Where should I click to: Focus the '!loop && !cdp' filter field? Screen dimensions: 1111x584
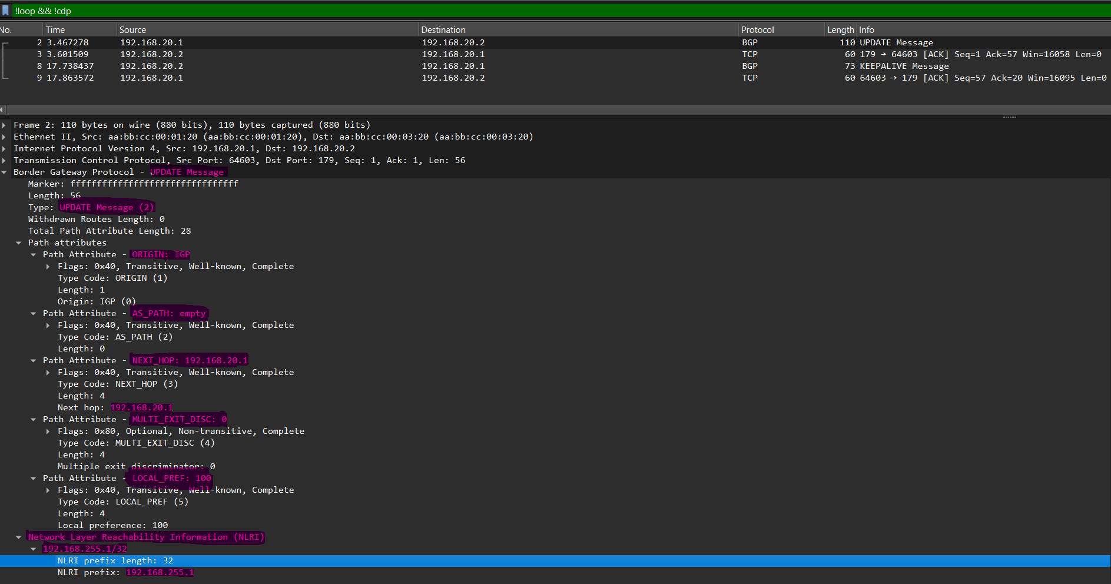pos(530,11)
